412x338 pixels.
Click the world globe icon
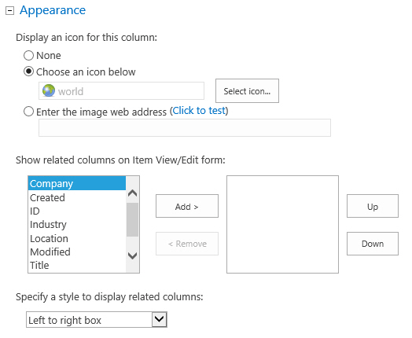click(x=49, y=91)
